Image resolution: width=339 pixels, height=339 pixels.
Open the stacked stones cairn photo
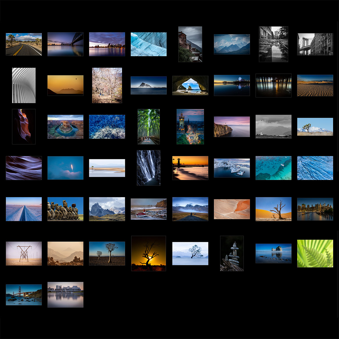(x=232, y=253)
